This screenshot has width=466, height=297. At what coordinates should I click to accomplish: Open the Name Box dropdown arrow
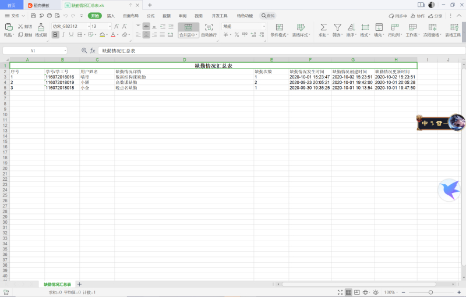tap(65, 51)
